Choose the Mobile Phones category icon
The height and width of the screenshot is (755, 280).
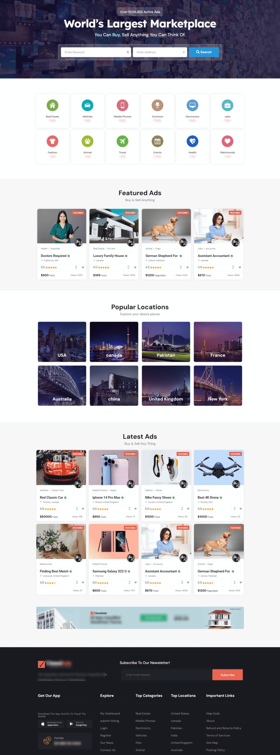click(x=122, y=105)
